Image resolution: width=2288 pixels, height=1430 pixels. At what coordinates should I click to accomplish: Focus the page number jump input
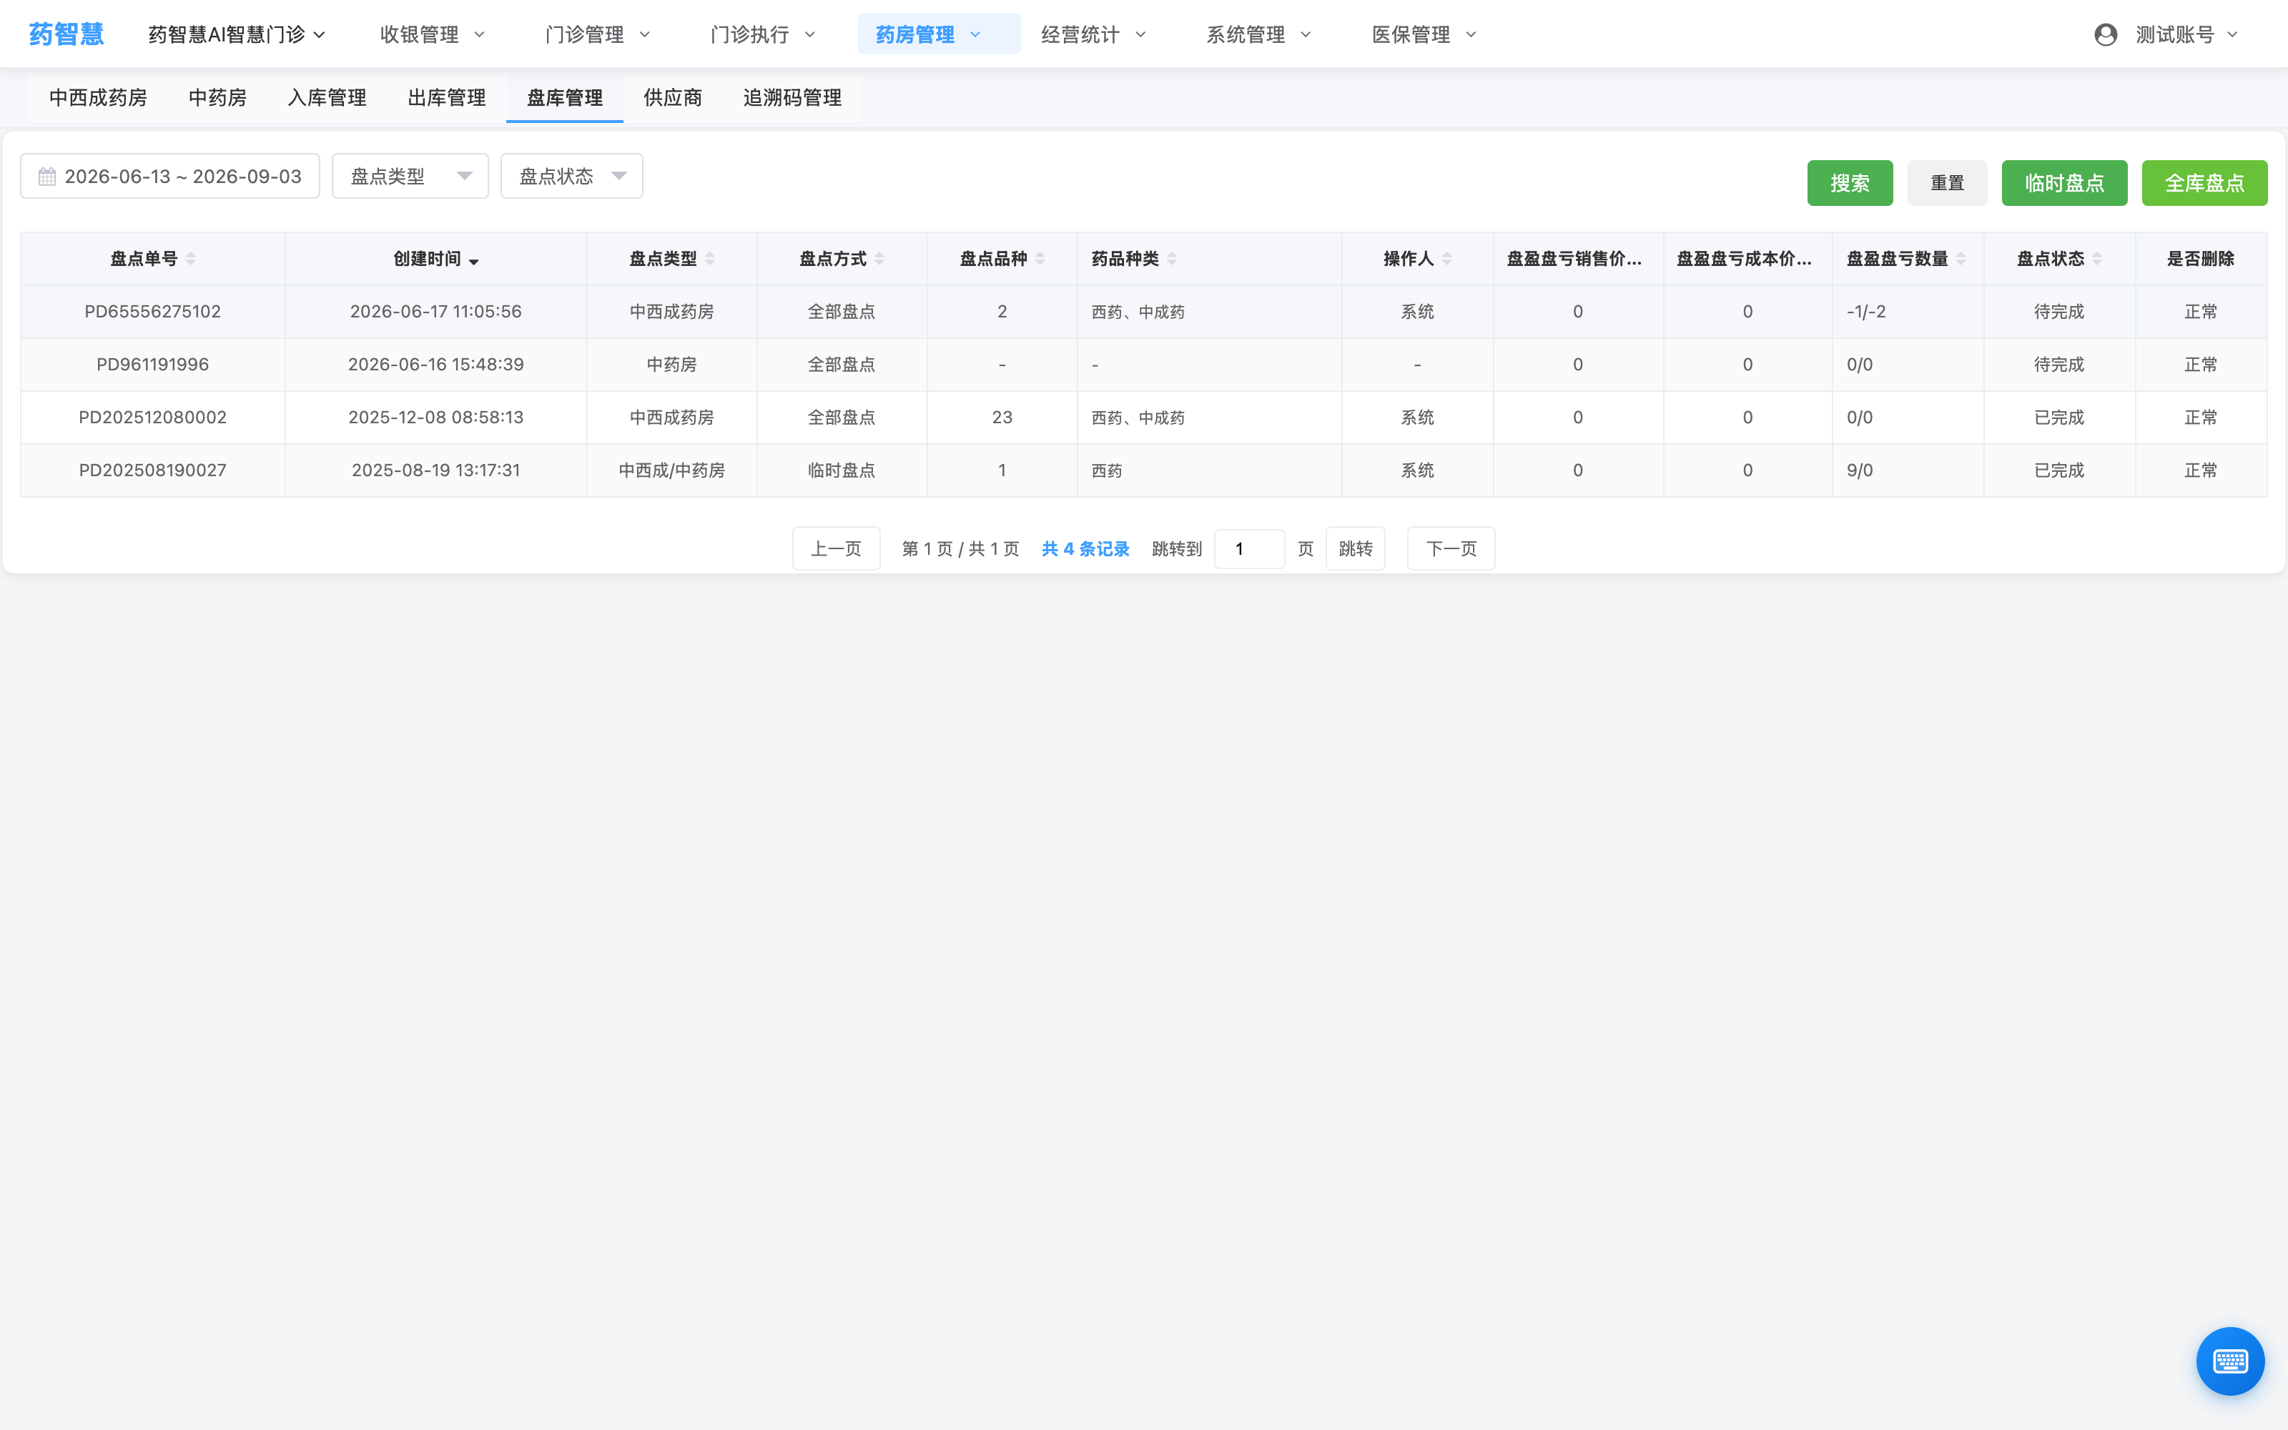coord(1249,548)
